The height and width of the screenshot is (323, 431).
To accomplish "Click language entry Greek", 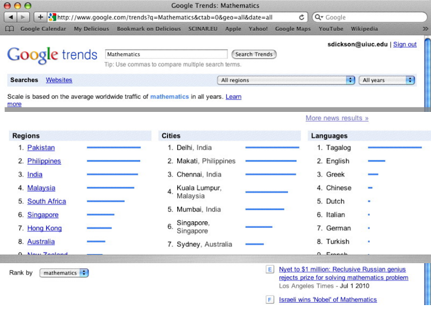I will 335,175.
